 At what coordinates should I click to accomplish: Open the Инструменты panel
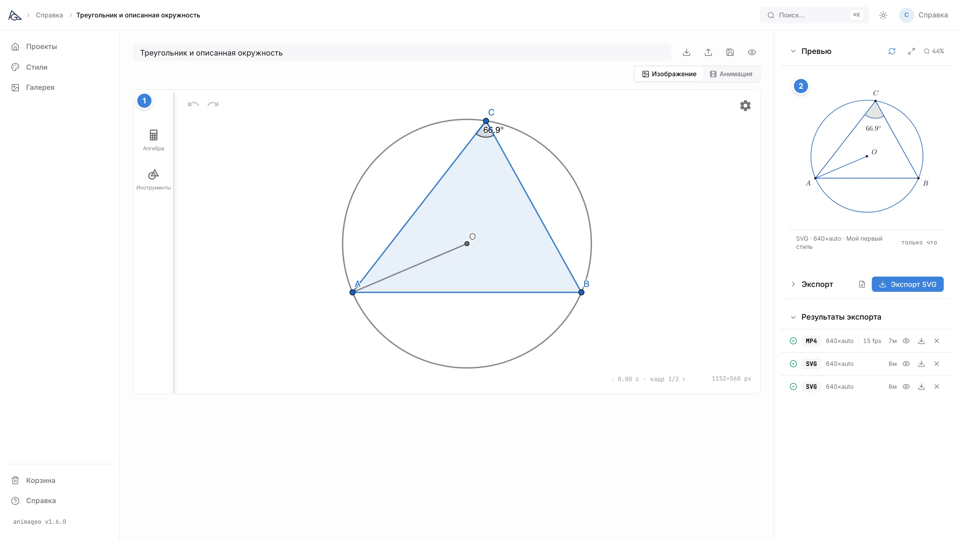pyautogui.click(x=153, y=180)
